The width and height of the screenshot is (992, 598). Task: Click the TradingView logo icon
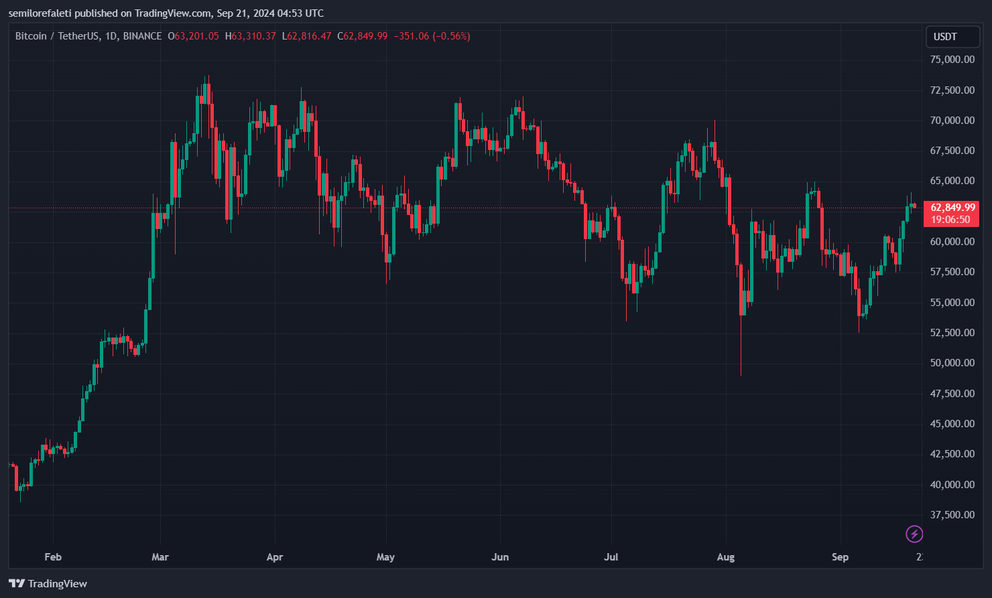tap(17, 583)
